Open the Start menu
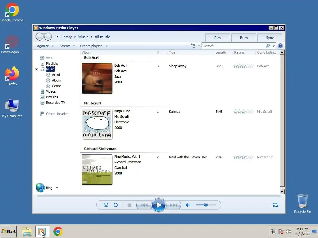 8,231
